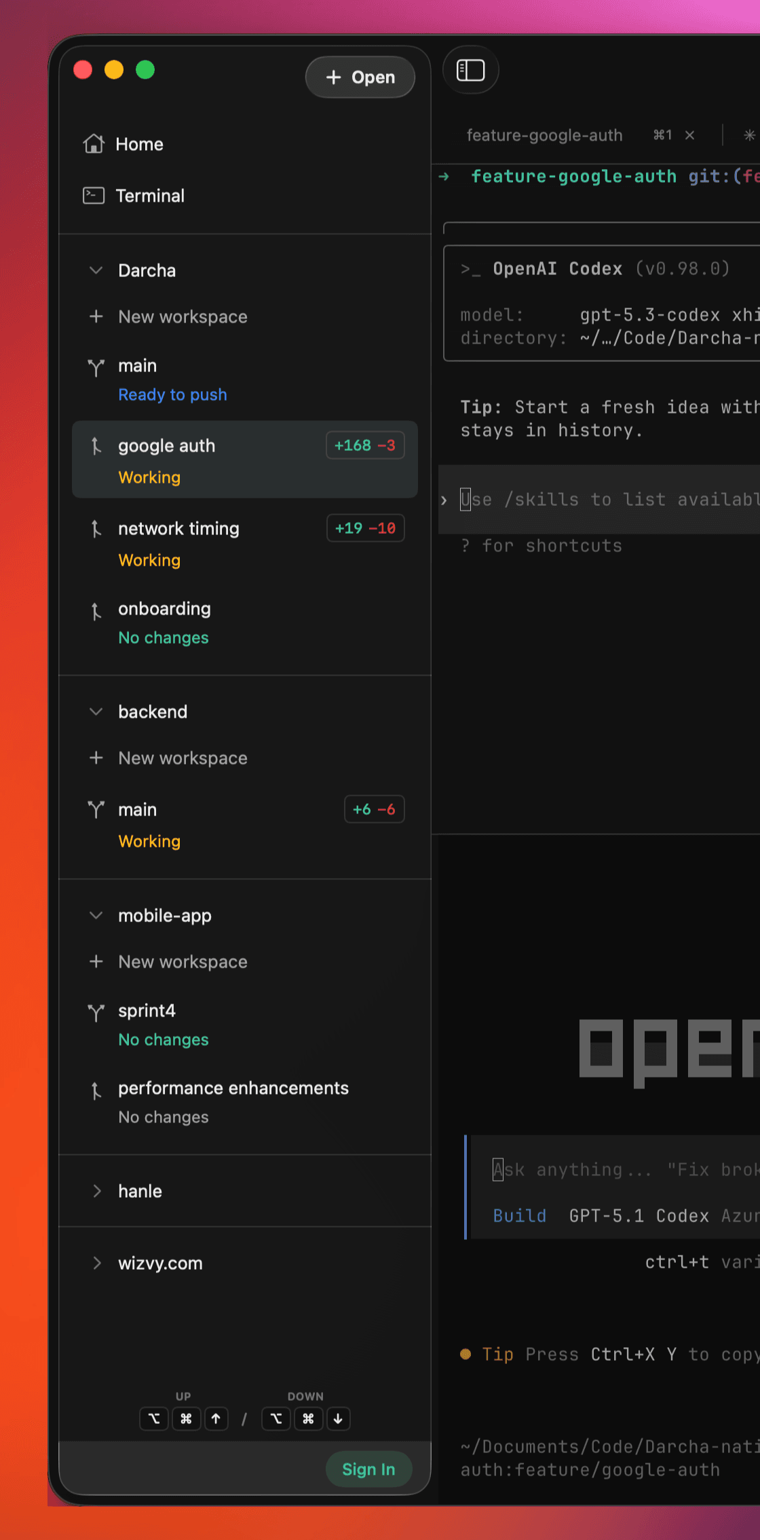The height and width of the screenshot is (1540, 760).
Task: Click plus icon under mobile-app project
Action: coord(96,961)
